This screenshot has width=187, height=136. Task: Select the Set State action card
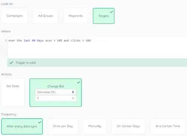(x=13, y=93)
